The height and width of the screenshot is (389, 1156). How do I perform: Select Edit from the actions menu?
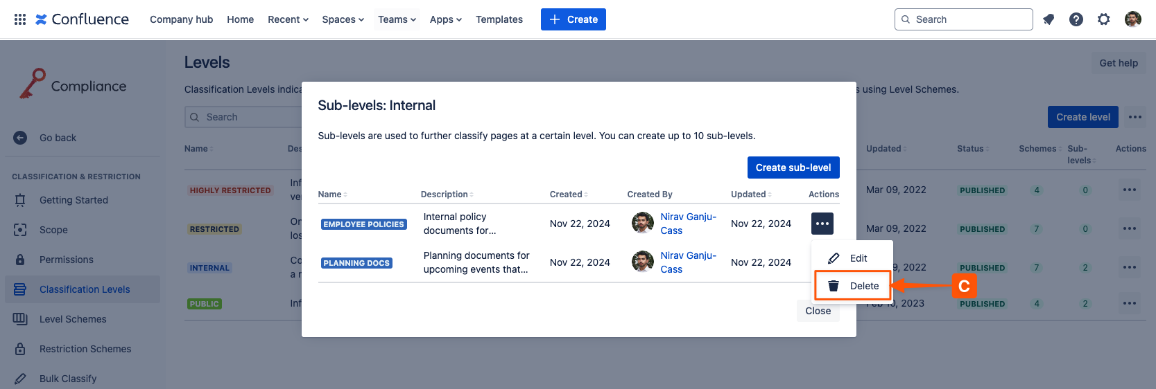[x=858, y=258]
